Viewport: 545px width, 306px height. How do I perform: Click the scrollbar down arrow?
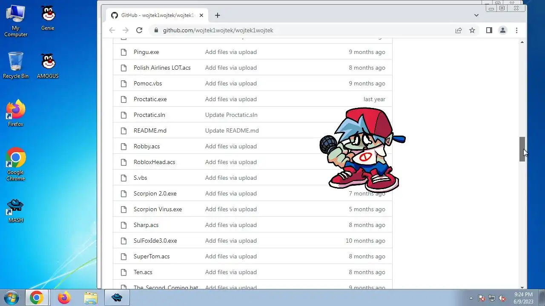point(522,287)
